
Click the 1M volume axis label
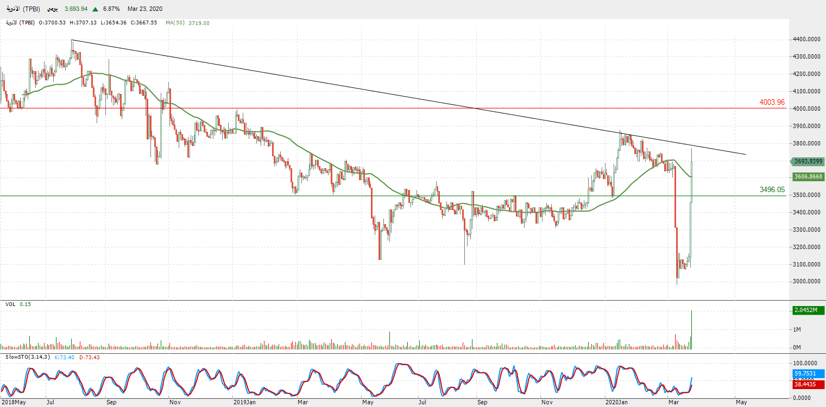(x=797, y=329)
